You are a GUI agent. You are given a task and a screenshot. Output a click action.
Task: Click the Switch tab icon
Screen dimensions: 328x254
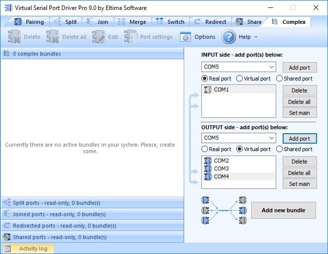pos(160,21)
